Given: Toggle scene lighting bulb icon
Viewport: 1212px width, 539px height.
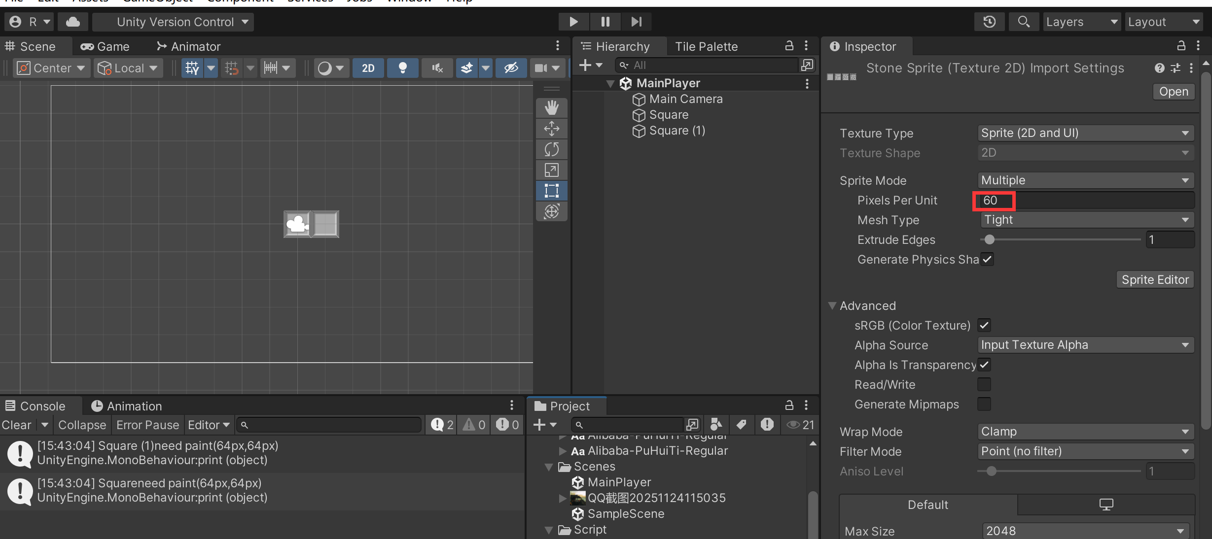Looking at the screenshot, I should point(402,68).
